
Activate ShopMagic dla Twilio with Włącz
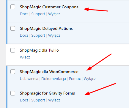pyautogui.click(x=25, y=57)
